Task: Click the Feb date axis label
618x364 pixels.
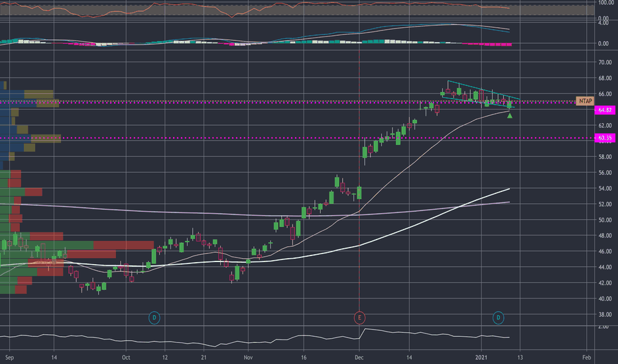Action: pos(586,357)
